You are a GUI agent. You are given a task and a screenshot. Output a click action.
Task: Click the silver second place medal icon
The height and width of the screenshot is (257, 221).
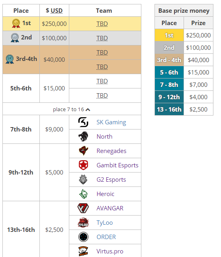point(15,38)
